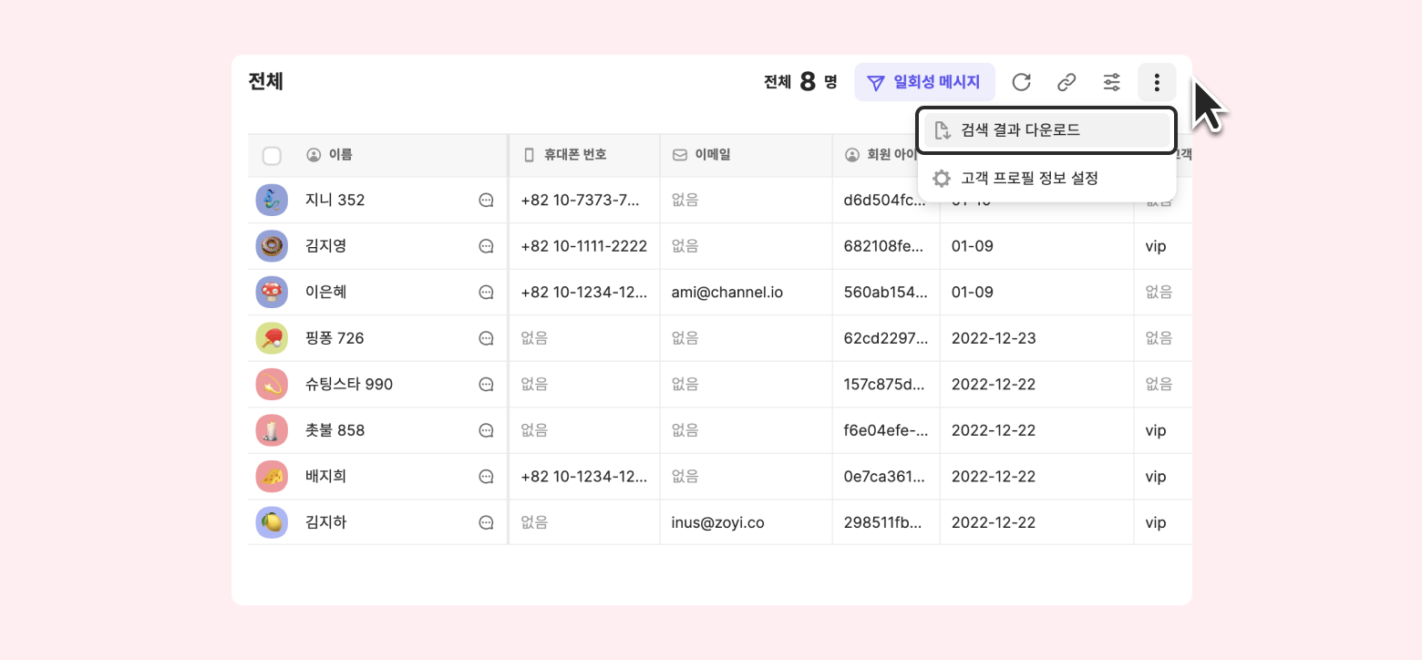Image resolution: width=1422 pixels, height=660 pixels.
Task: Open chat icon for 배지희
Action: (486, 476)
